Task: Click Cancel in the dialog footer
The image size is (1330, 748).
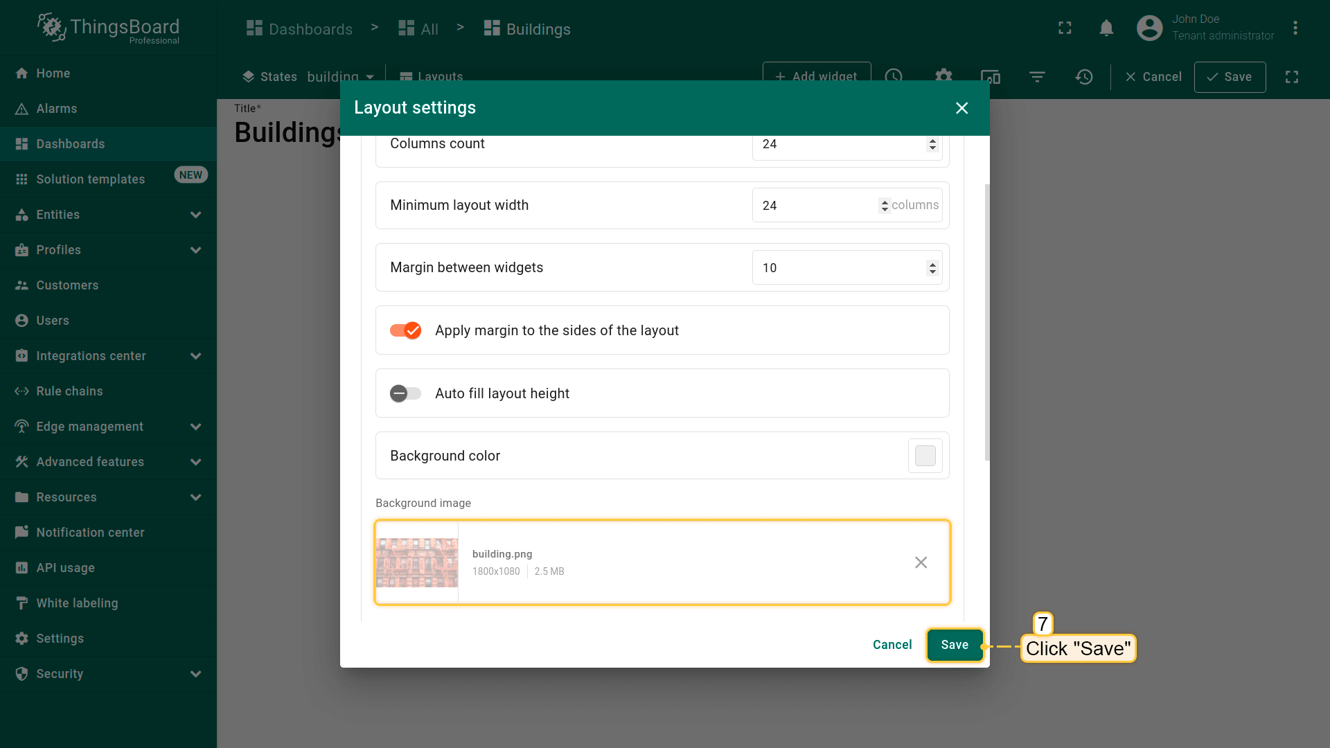Action: [892, 645]
